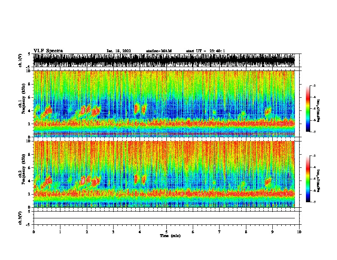Click the "Time (min)" axis label
The height and width of the screenshot is (260, 337).
(x=170, y=236)
